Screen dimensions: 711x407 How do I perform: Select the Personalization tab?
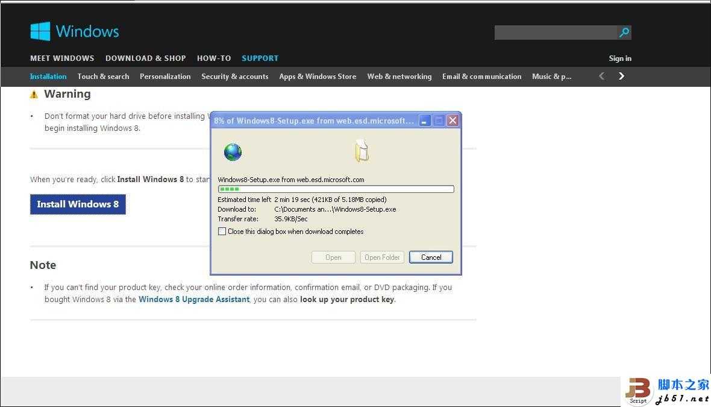[165, 76]
